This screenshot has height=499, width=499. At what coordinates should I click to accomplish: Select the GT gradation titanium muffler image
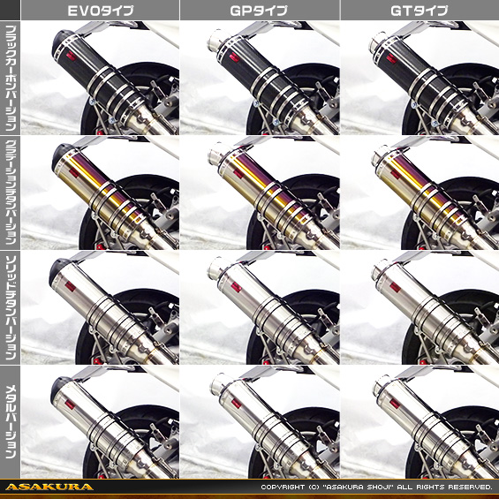[x=420, y=193]
